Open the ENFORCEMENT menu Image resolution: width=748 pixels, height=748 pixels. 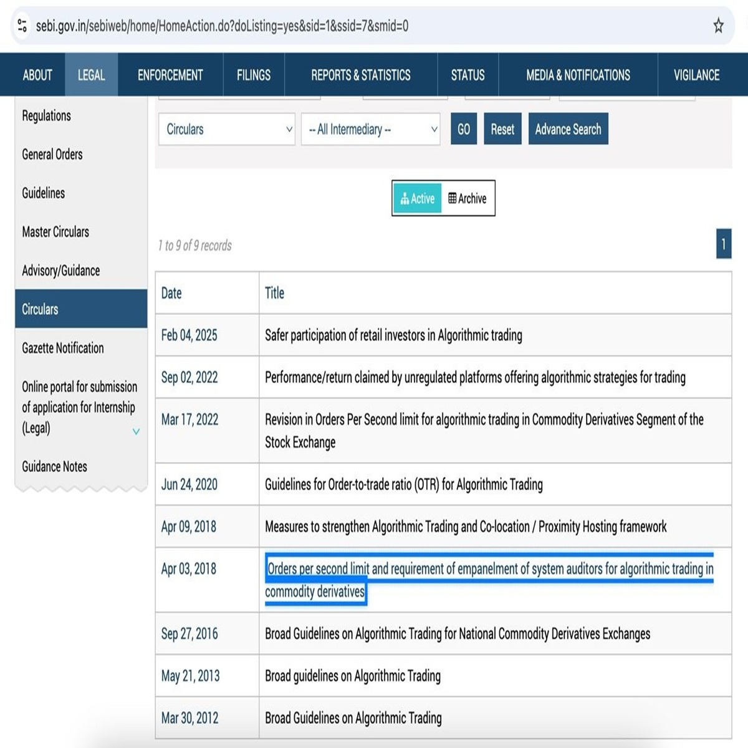(170, 75)
